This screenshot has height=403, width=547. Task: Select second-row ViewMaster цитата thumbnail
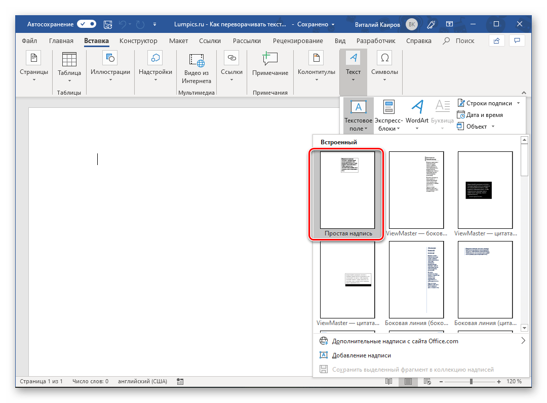coord(347,284)
